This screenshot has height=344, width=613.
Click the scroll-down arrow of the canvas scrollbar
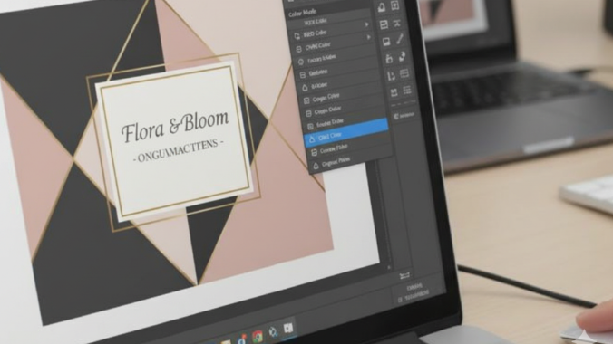[x=389, y=267]
